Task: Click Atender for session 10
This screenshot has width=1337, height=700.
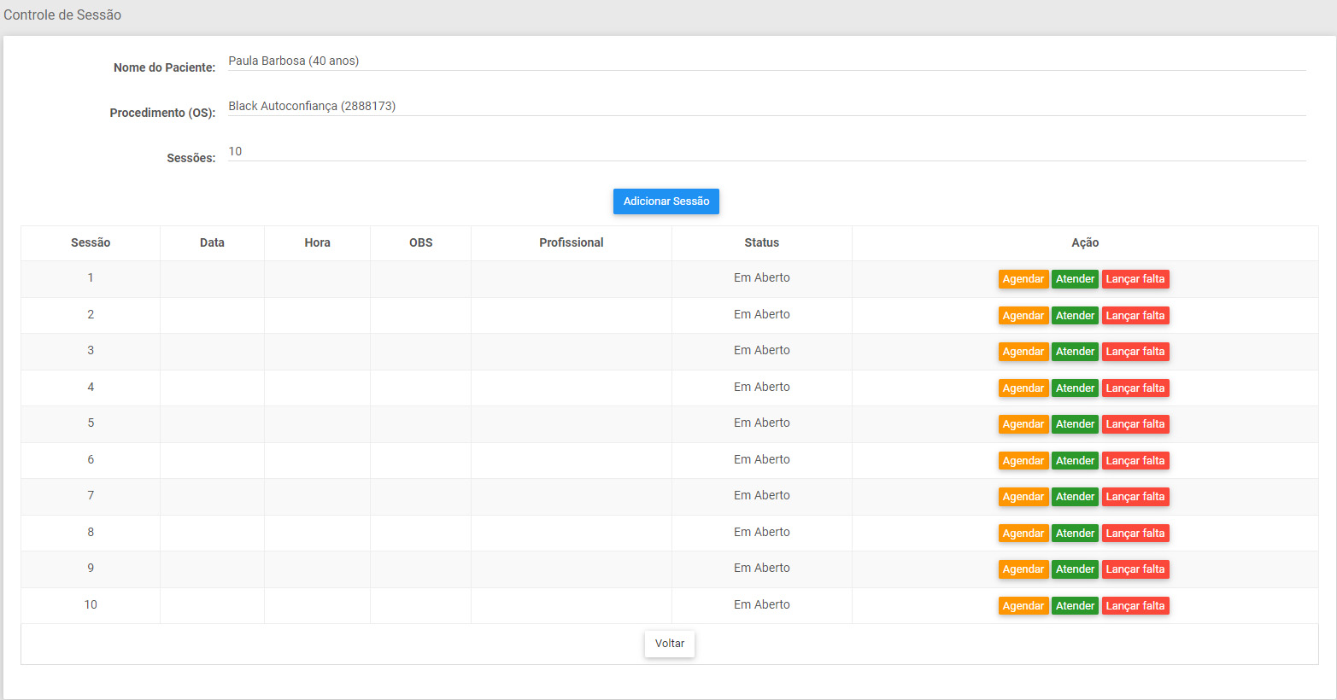Action: 1074,606
